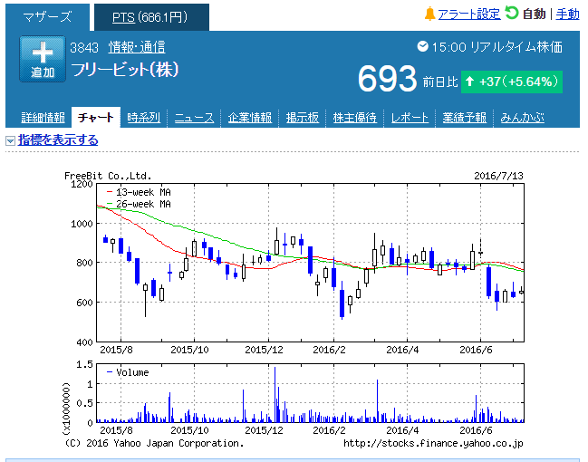Image resolution: width=588 pixels, height=462 pixels.
Task: Click the 2016 Yahoo Japan Corporation copyright text
Action: point(154,443)
